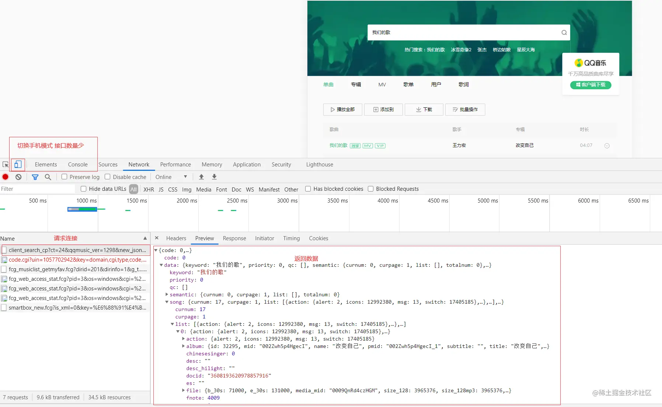Check Blocked Requests option
This screenshot has height=407, width=662.
371,189
